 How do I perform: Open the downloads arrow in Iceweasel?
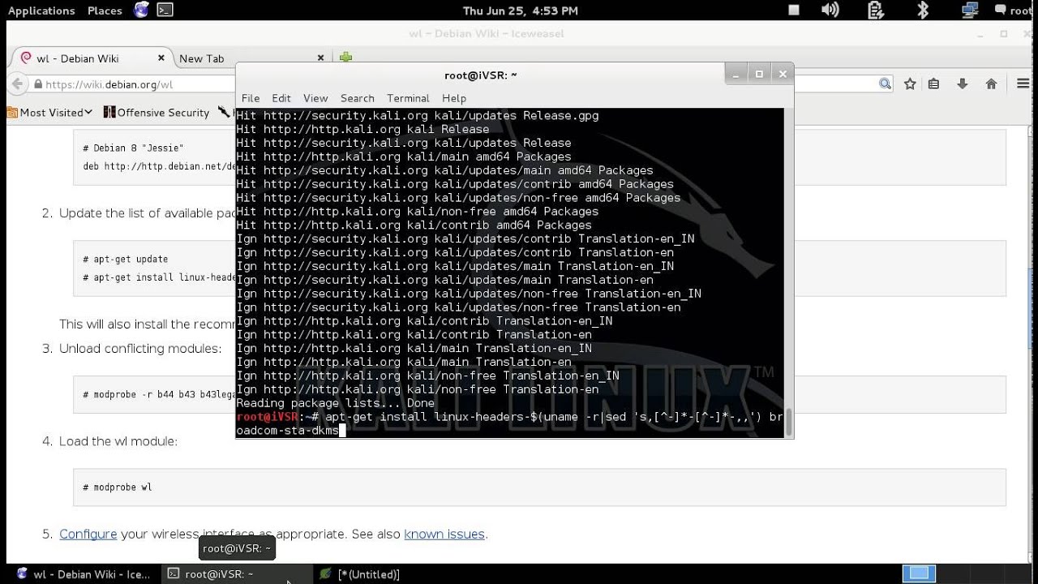click(963, 84)
